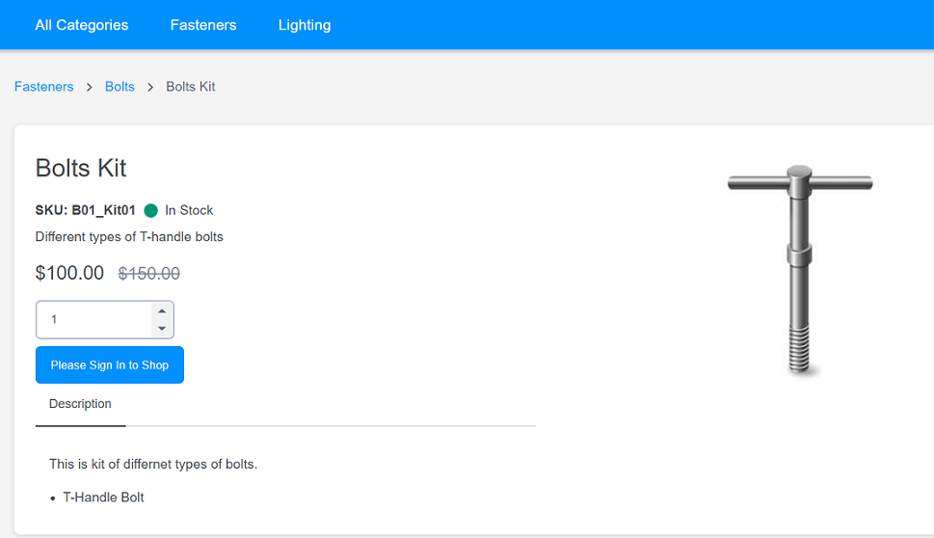Viewport: 934px width, 538px height.
Task: Go to the Bolts breadcrumb link
Action: coord(120,87)
